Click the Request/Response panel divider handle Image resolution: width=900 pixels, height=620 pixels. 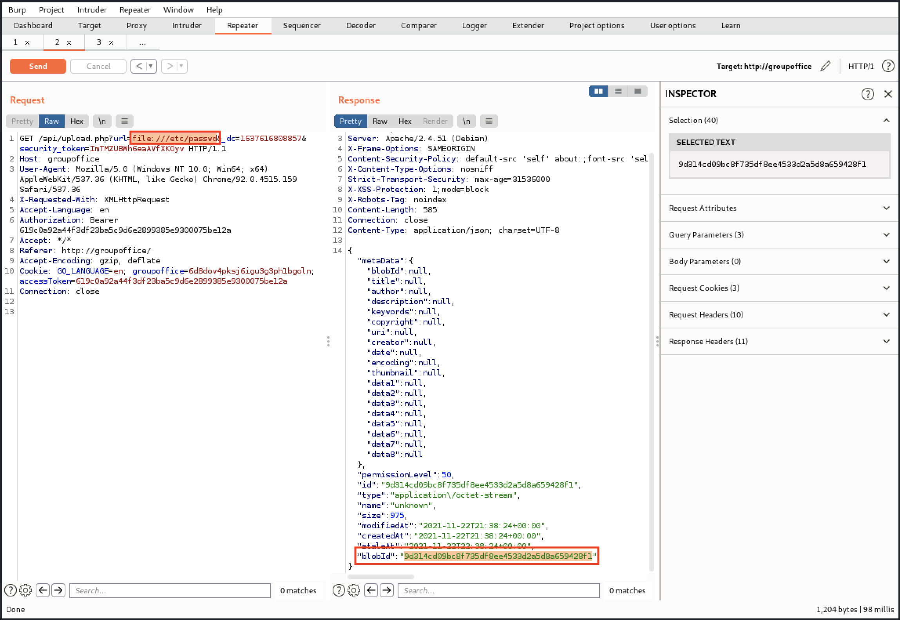[x=328, y=341]
